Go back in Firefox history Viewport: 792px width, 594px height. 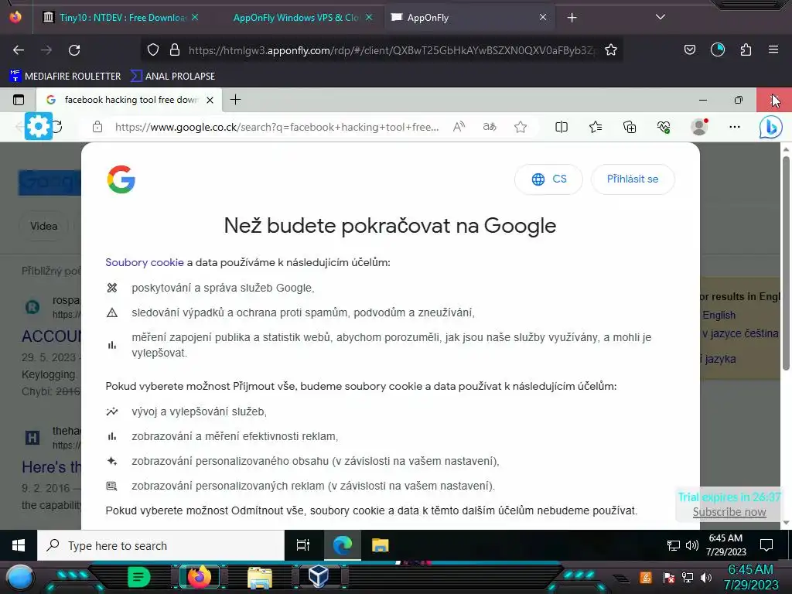coord(19,50)
